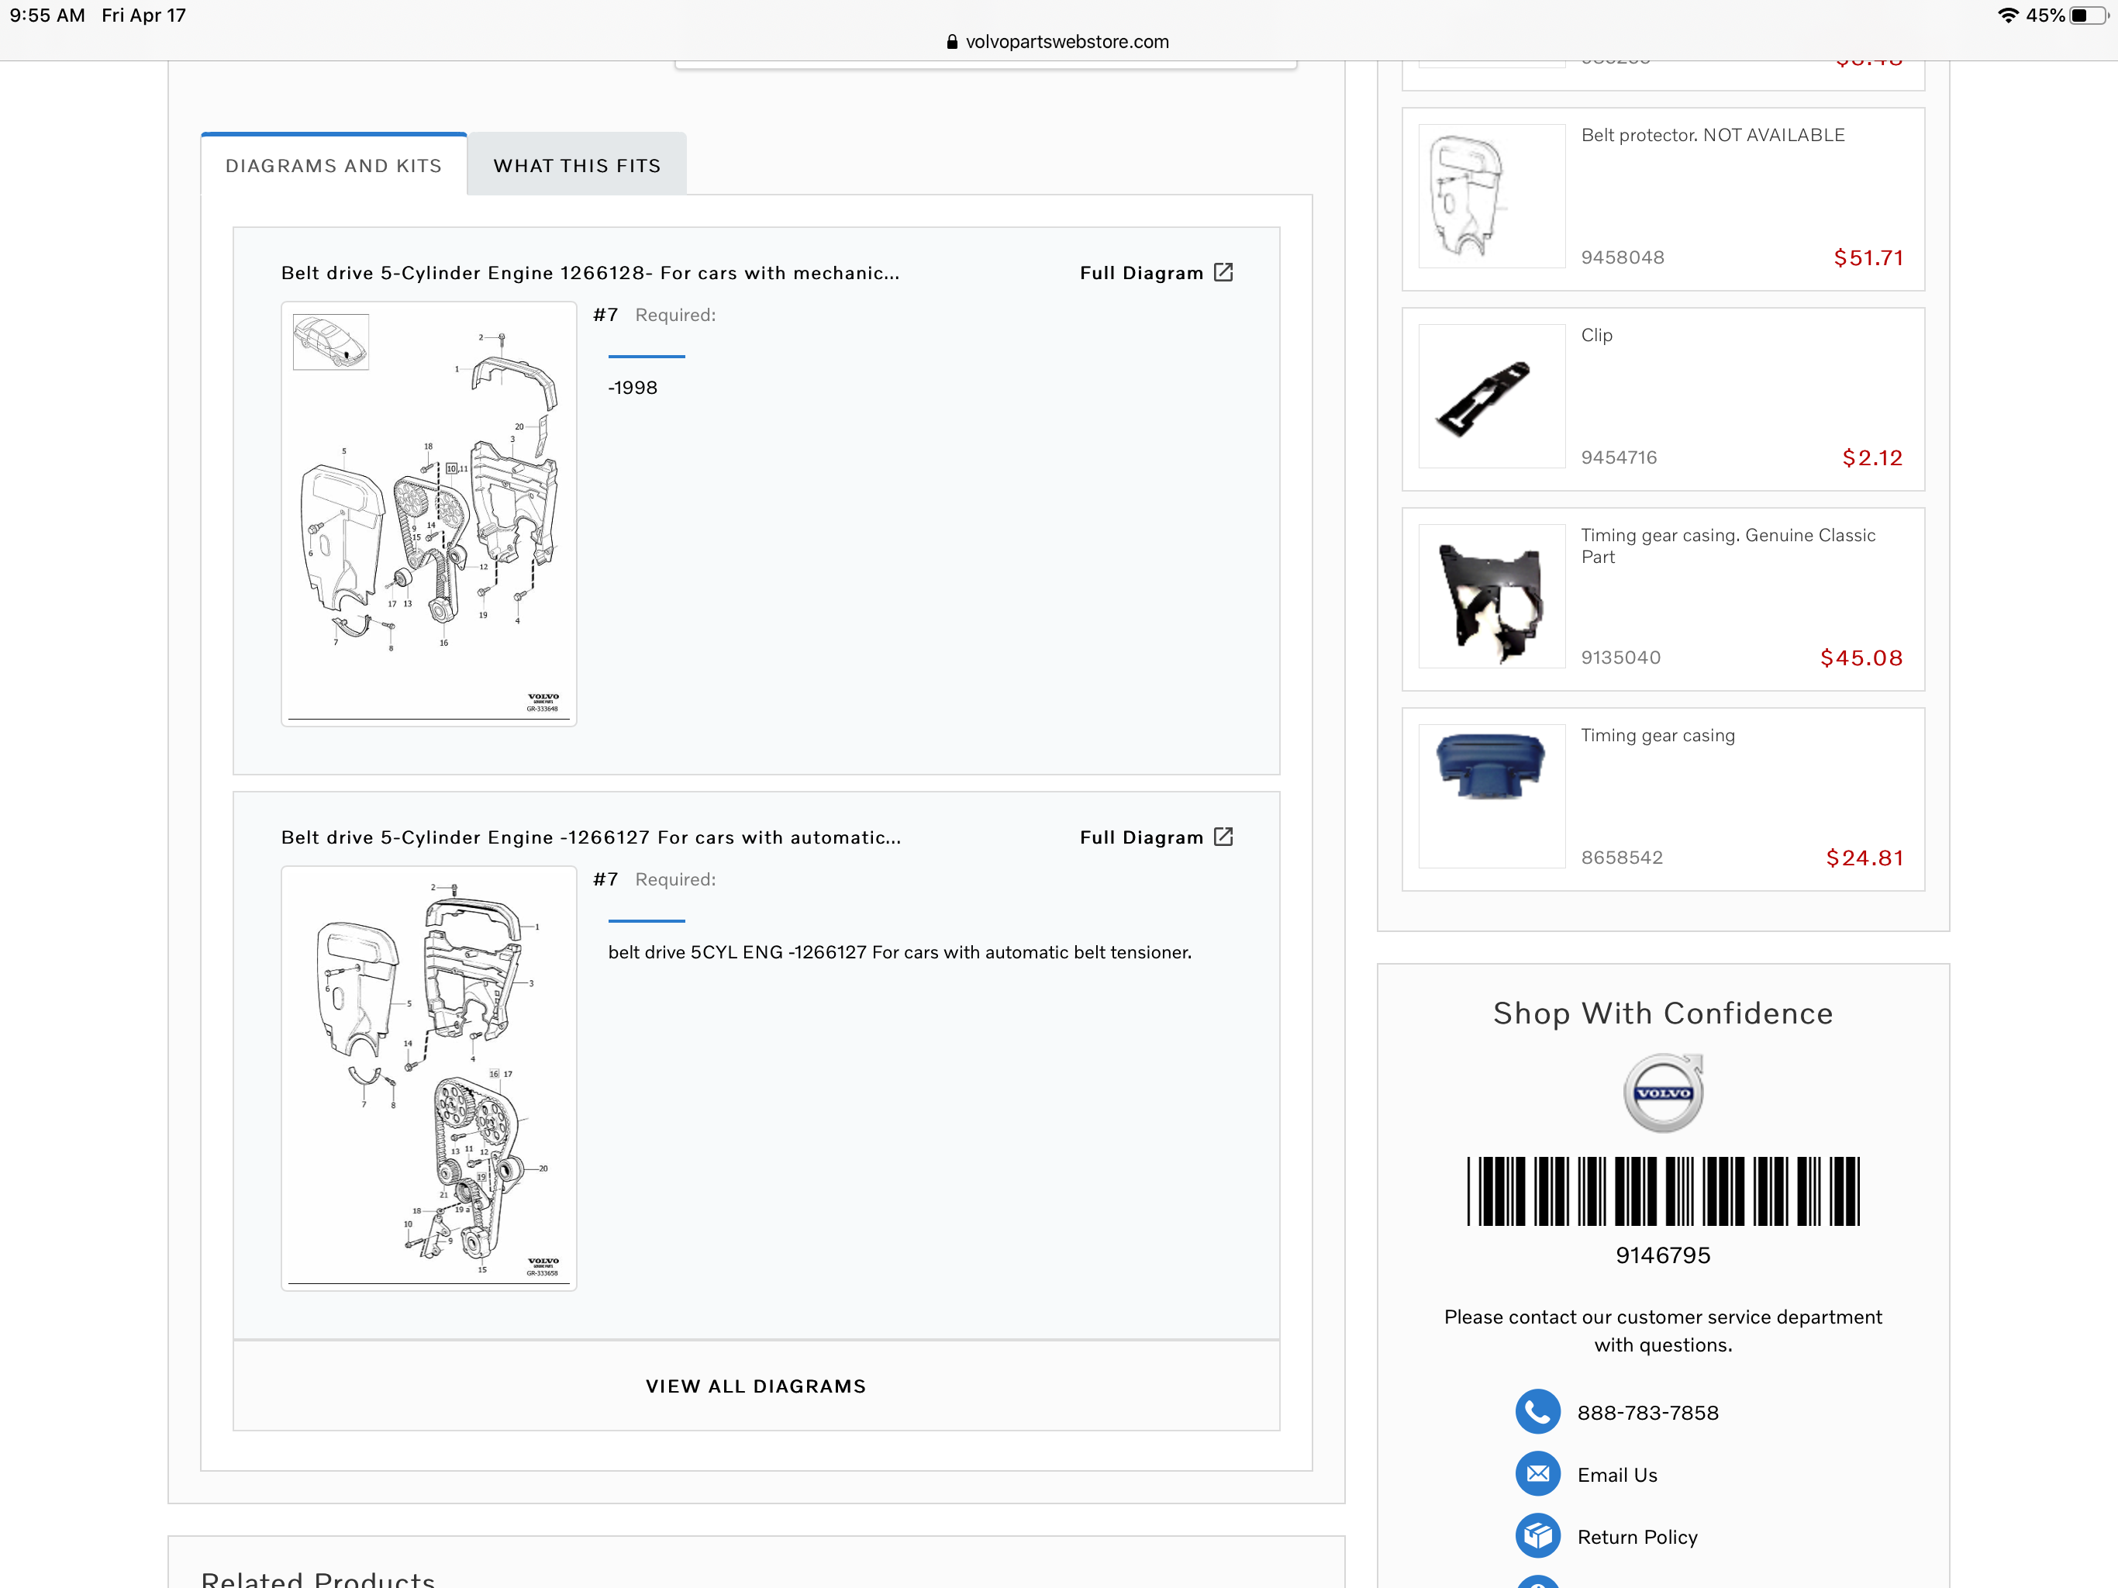Click the View All Diagrams button
This screenshot has width=2118, height=1588.
[x=755, y=1386]
